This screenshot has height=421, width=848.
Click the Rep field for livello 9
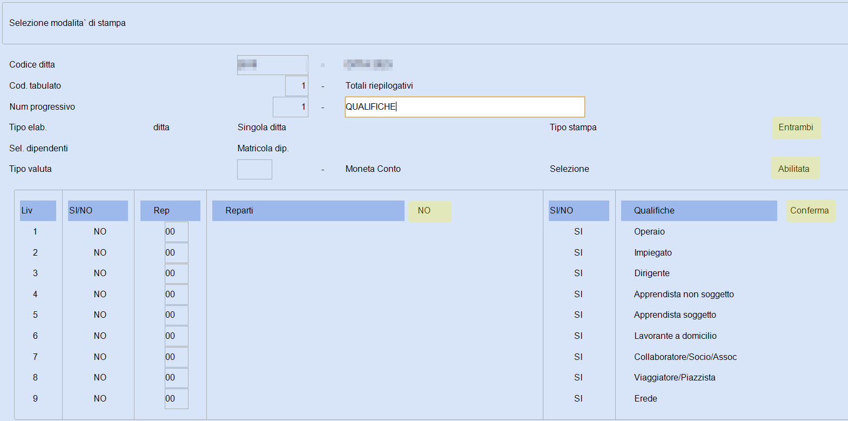coord(177,399)
